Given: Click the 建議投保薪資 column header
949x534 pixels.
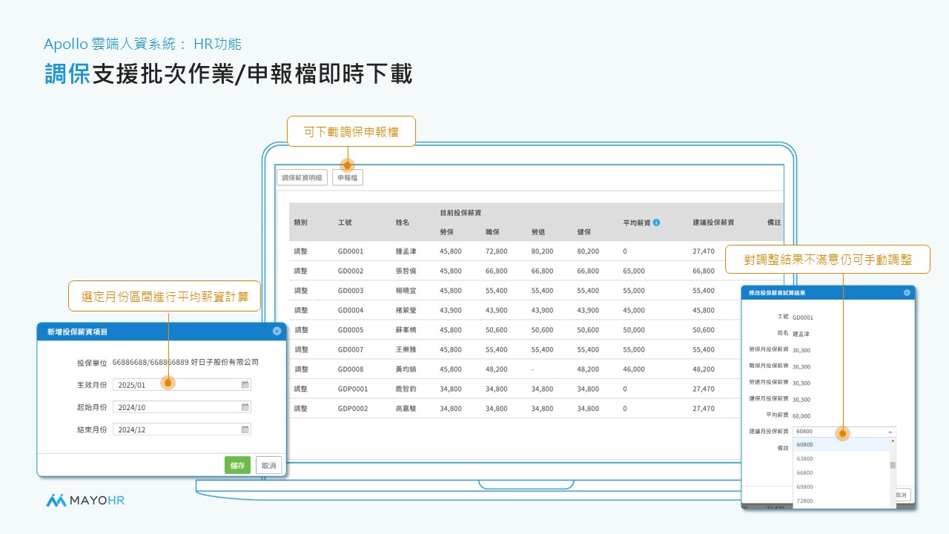Looking at the screenshot, I should pyautogui.click(x=713, y=222).
